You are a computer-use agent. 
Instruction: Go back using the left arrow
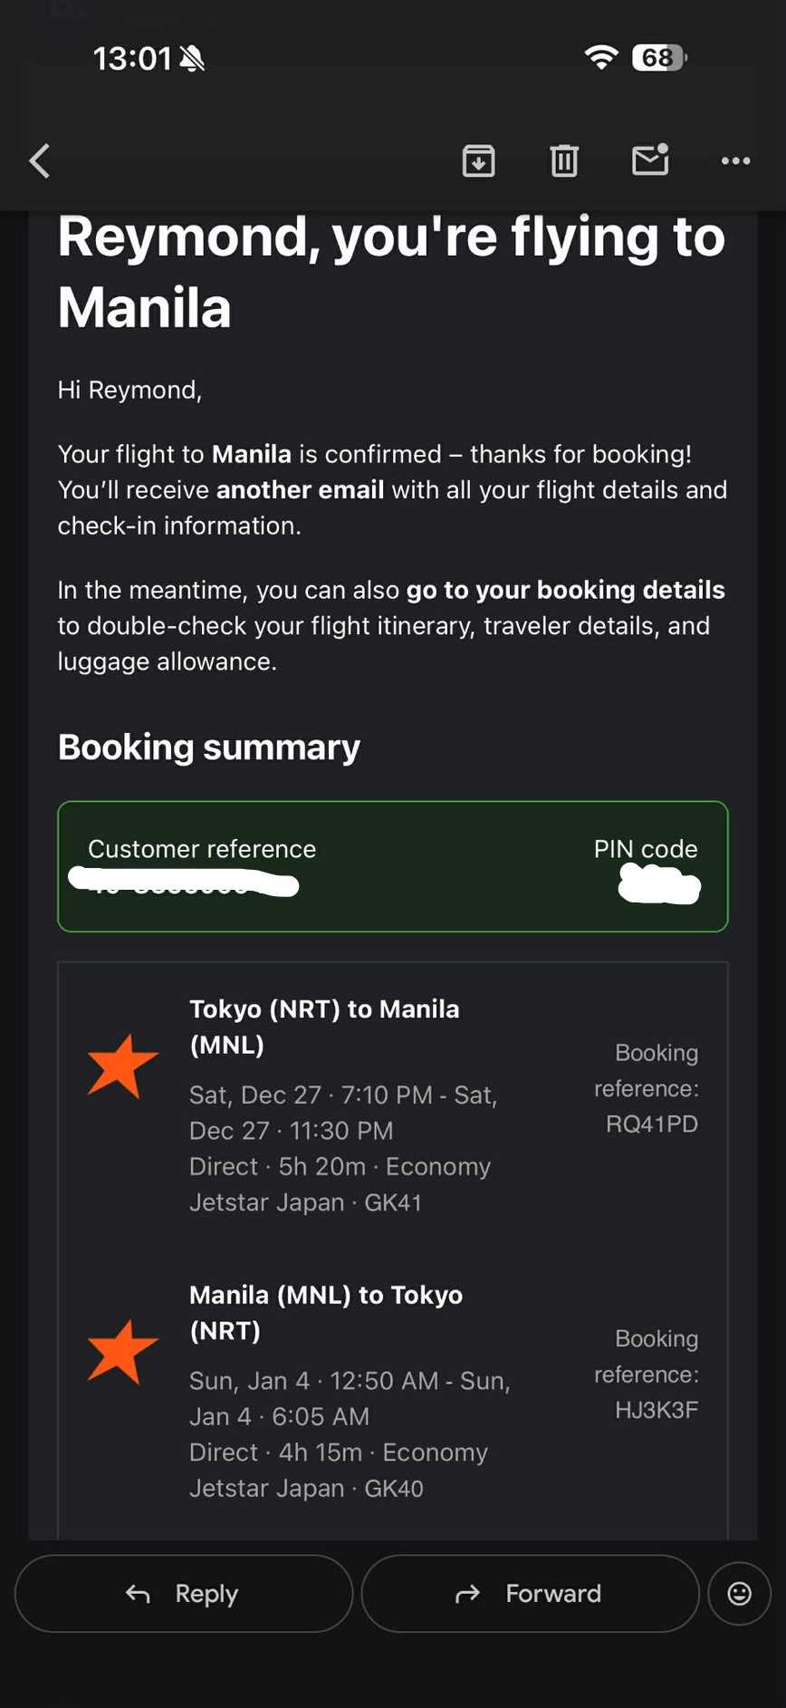[40, 161]
